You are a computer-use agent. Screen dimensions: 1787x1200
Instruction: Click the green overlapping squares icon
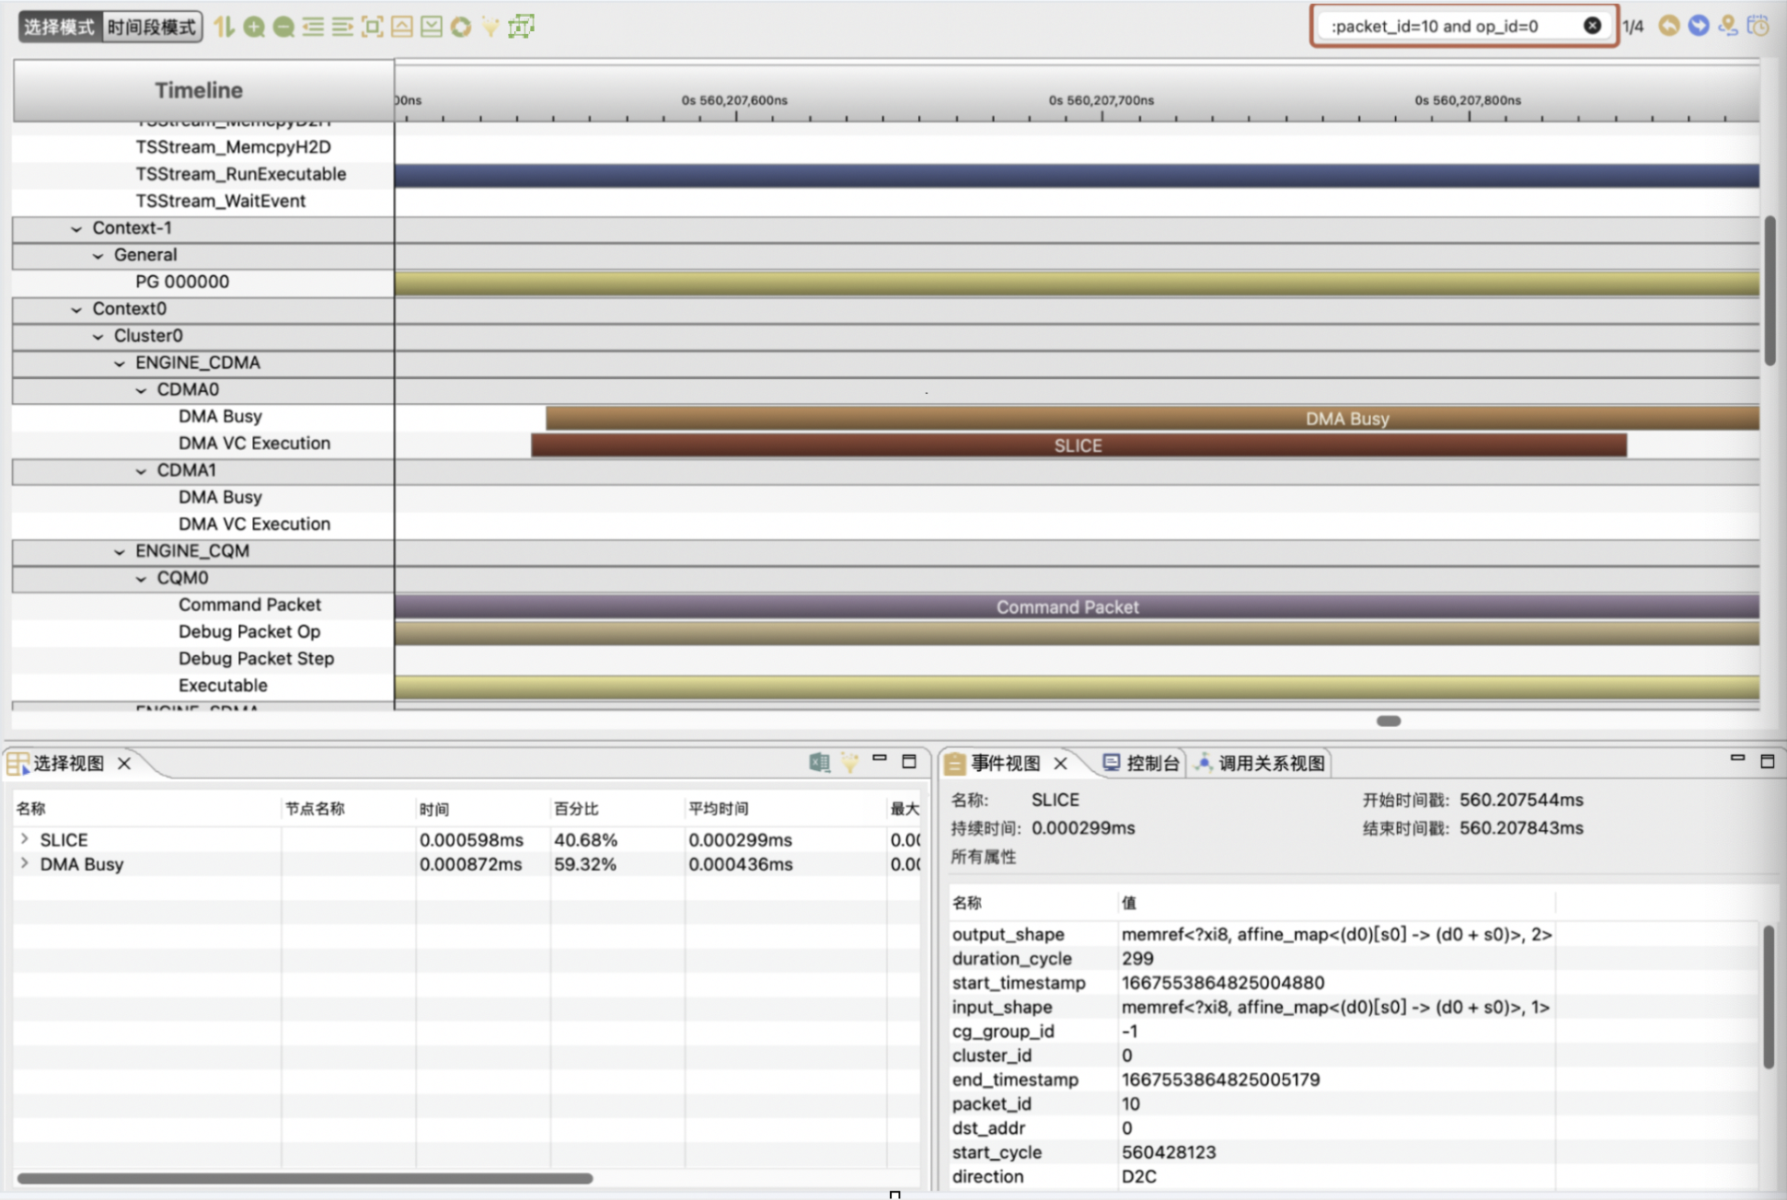(521, 27)
